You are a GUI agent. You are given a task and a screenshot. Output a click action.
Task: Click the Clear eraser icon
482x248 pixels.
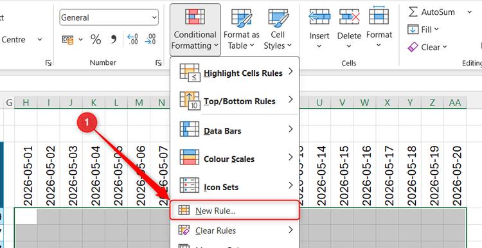tap(413, 47)
